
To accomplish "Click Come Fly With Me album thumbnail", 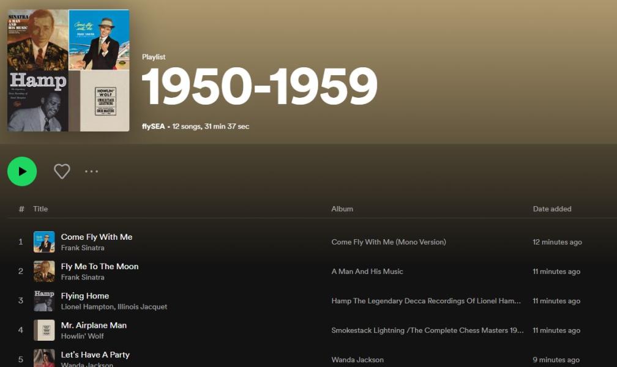I will pyautogui.click(x=44, y=242).
